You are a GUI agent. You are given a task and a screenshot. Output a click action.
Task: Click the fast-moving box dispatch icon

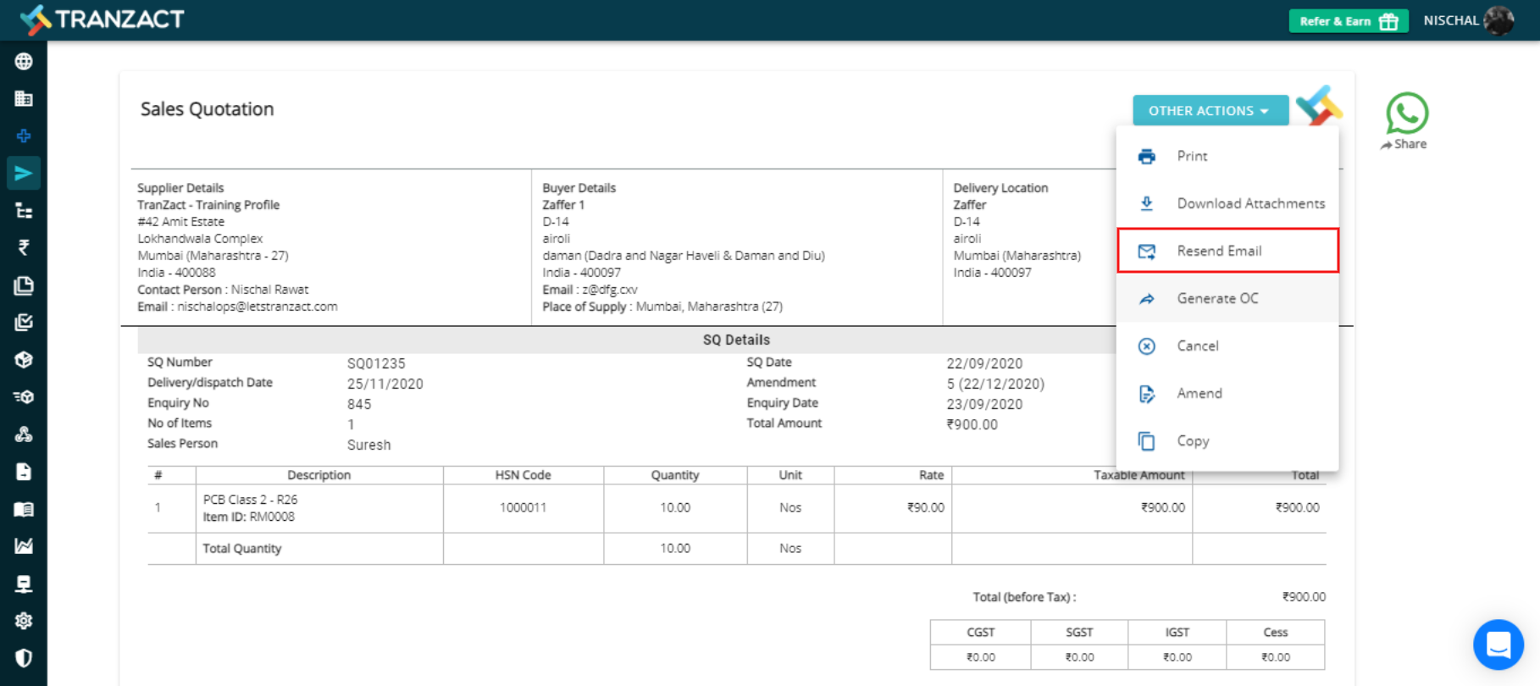point(24,397)
